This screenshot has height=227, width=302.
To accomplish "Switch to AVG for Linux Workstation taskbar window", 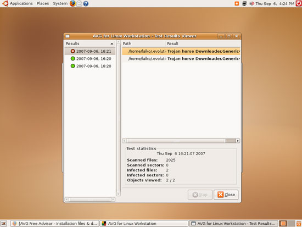I will click(x=144, y=224).
